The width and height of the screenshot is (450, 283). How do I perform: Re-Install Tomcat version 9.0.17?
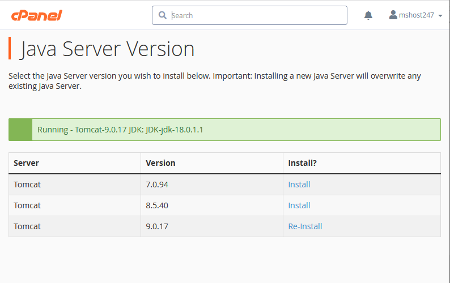[x=305, y=226]
